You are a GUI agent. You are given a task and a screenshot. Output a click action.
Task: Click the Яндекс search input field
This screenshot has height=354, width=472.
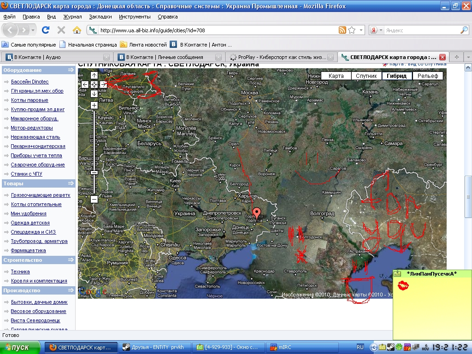pyautogui.click(x=421, y=30)
